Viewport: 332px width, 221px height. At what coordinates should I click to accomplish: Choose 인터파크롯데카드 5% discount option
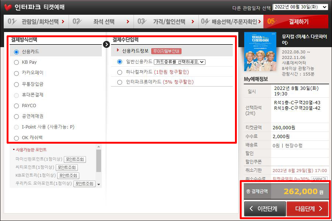[120, 82]
